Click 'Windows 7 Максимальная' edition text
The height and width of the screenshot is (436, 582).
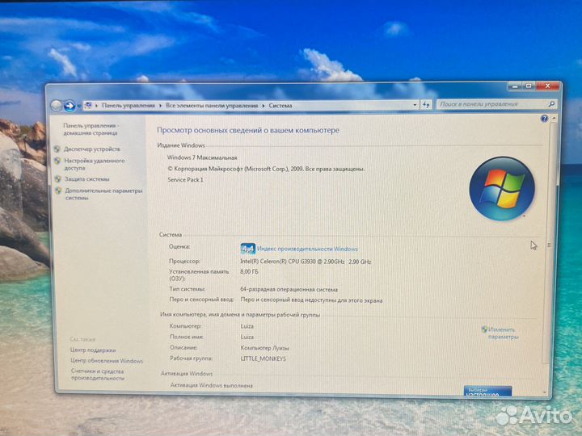pos(202,157)
